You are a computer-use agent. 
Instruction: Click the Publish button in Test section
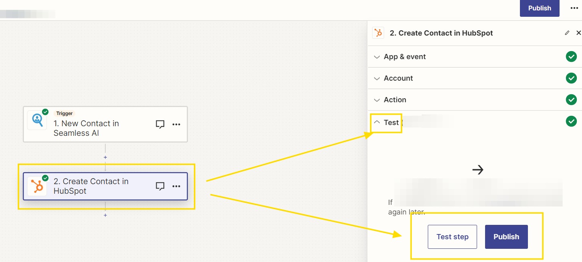click(x=506, y=237)
